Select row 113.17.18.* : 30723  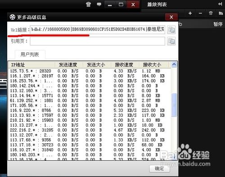[x=90, y=145]
